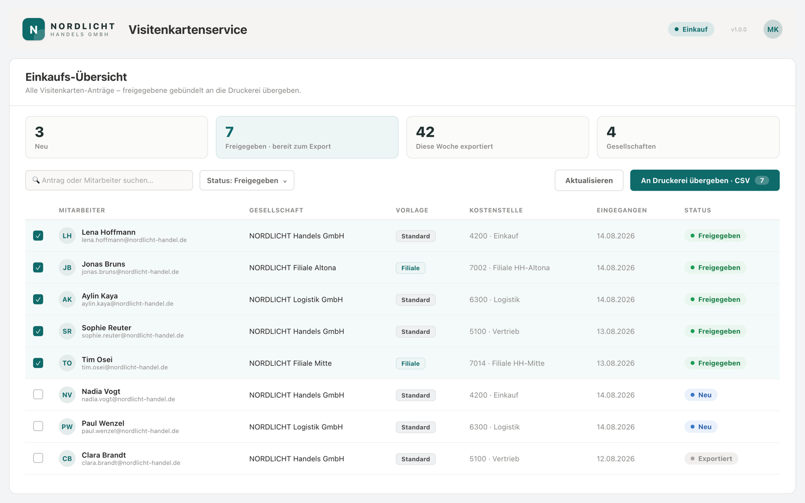Screen dimensions: 805x503
Task: Sort by the Status column header
Action: [698, 210]
